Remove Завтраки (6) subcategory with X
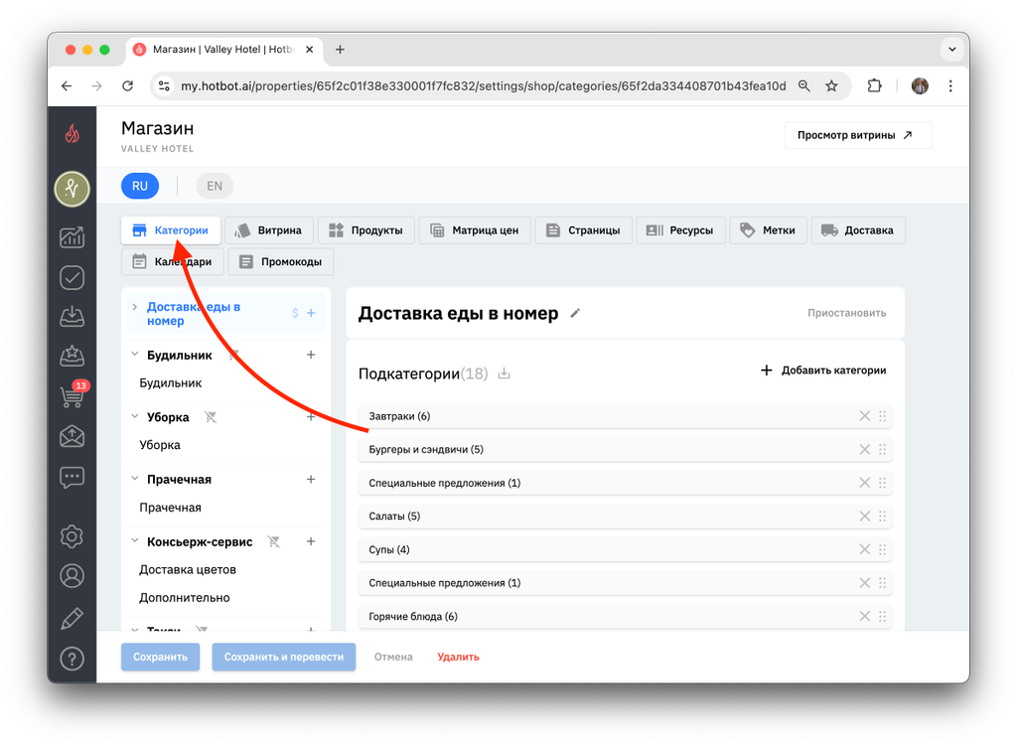The height and width of the screenshot is (746, 1017). [x=865, y=416]
